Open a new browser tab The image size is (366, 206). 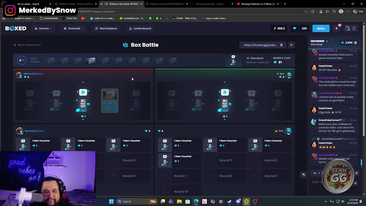(285, 4)
